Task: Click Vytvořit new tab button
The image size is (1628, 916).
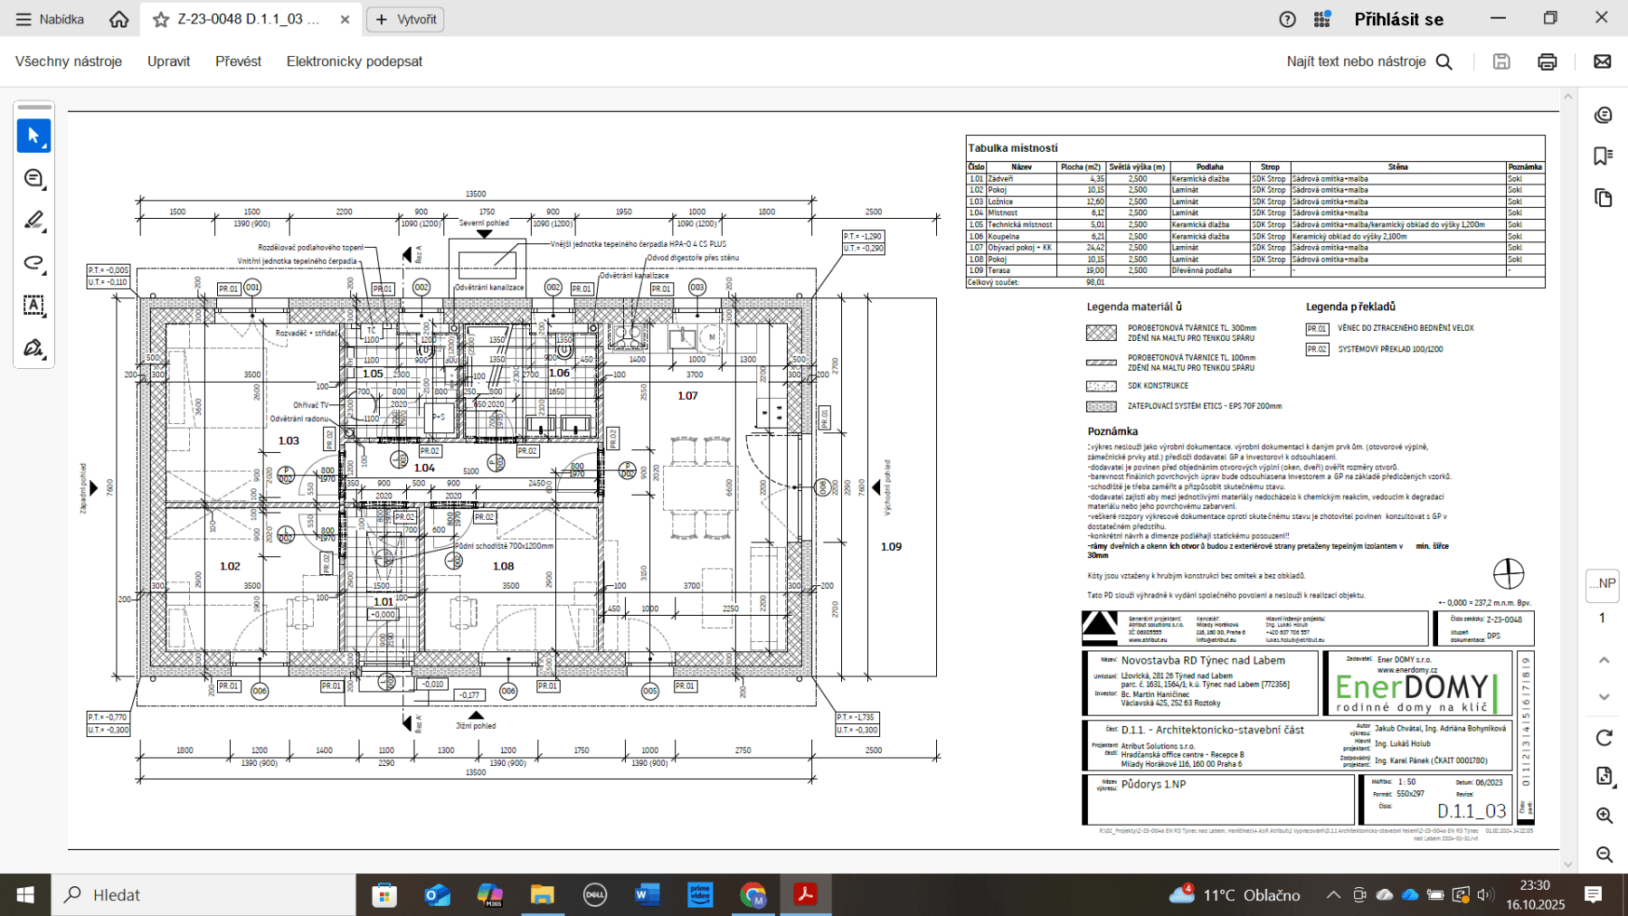Action: pos(405,19)
